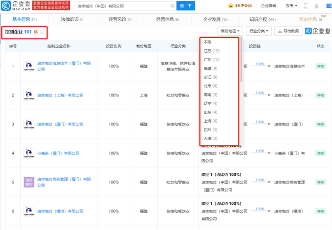Click the mobile phone icon in header
332x230 pixels.
[306, 6]
